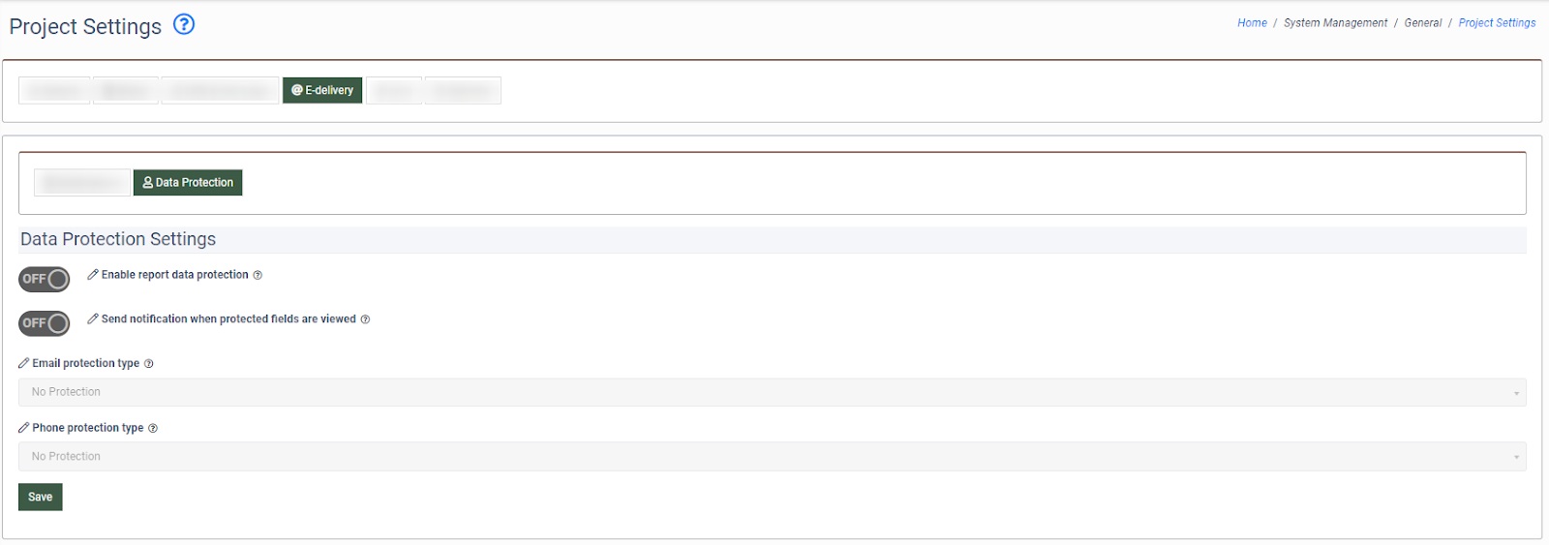The height and width of the screenshot is (545, 1549).
Task: Click the help icon beside Project Settings title
Action: 184,24
